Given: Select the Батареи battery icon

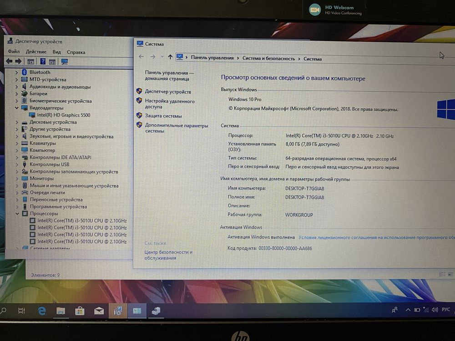Looking at the screenshot, I should coord(25,94).
